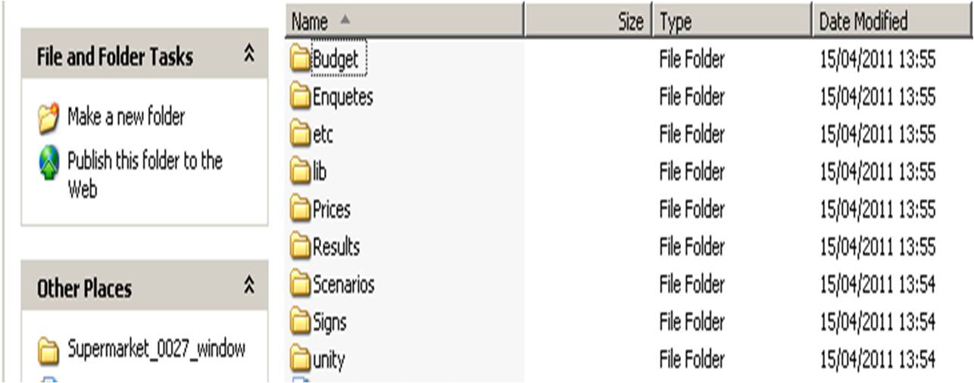Select the Enquetes folder icon

[x=301, y=97]
